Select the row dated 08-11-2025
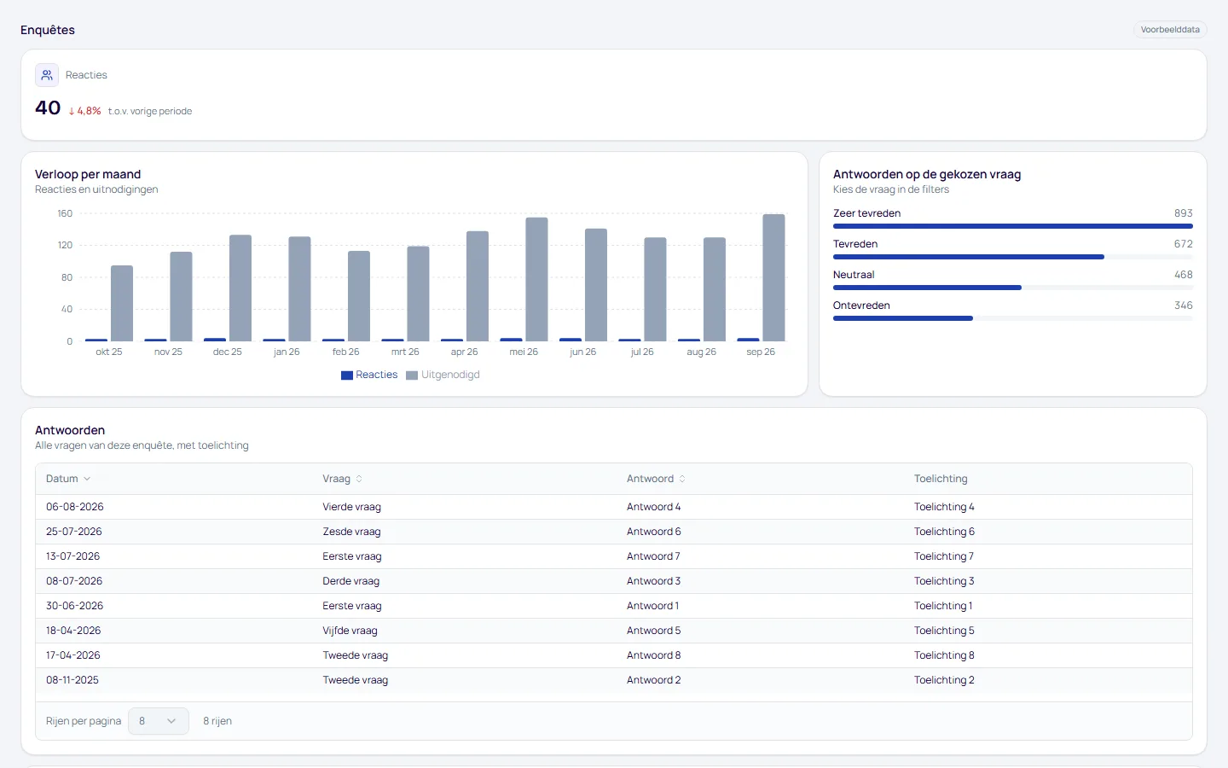This screenshot has height=768, width=1228. click(614, 680)
